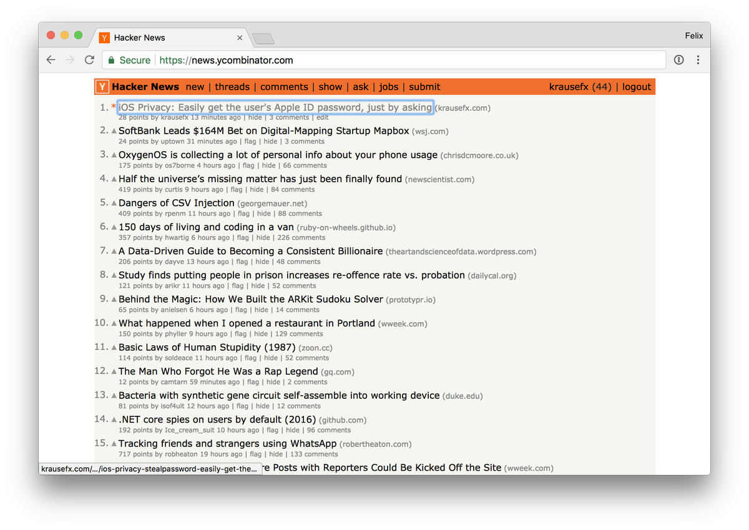
Task: Click the Felix profile button in the title bar
Action: [x=693, y=36]
